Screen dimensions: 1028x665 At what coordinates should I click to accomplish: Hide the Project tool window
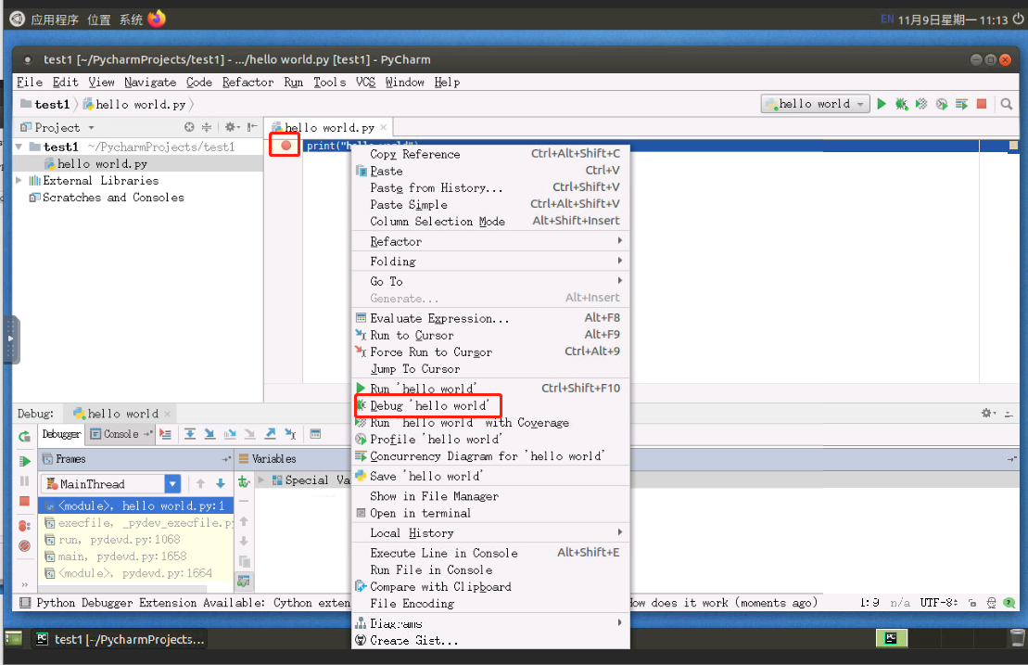pyautogui.click(x=252, y=127)
